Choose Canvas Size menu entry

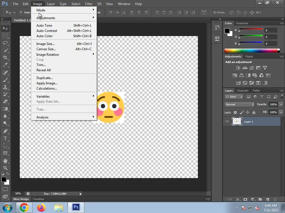[64, 49]
